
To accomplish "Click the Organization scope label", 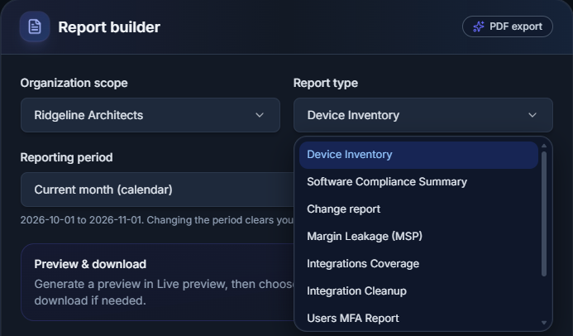I will [x=74, y=83].
